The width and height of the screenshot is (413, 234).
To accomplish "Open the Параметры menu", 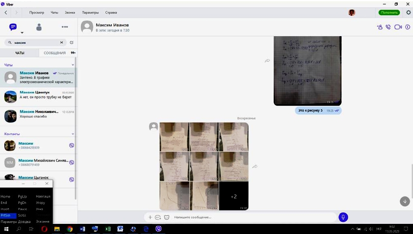I will pos(90,12).
